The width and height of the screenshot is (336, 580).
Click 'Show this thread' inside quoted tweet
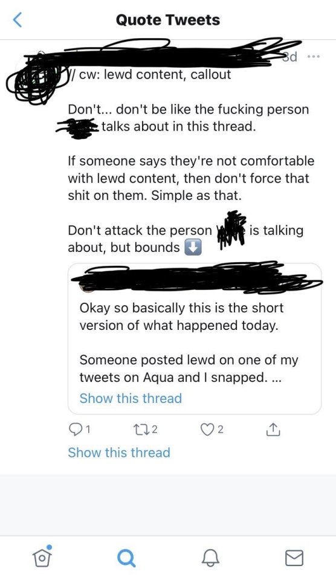pos(131,398)
